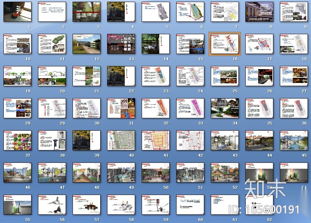311x223 pixels.
Task: Select slide 31 with costumed people photos
Action: (121, 108)
